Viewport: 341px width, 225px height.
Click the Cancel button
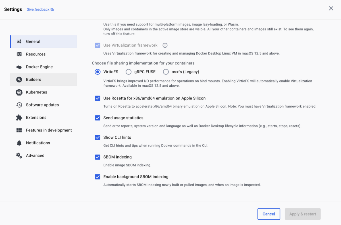[x=269, y=214]
